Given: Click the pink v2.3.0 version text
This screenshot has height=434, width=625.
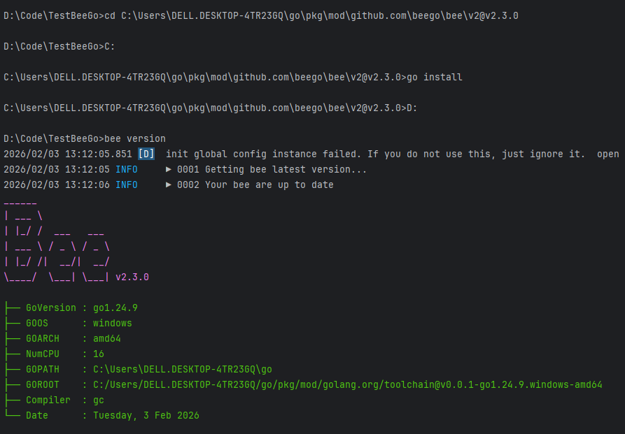Looking at the screenshot, I should [x=132, y=277].
